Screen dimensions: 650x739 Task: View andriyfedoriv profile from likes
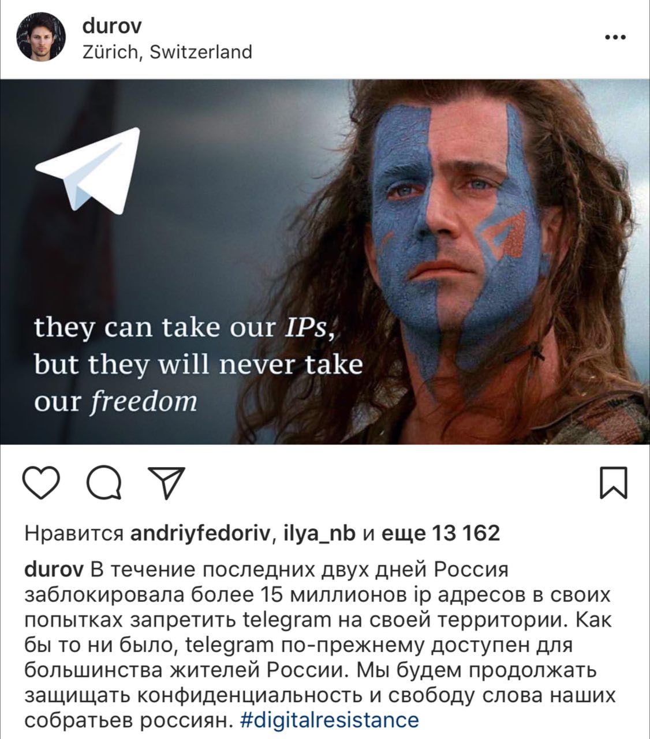[200, 533]
